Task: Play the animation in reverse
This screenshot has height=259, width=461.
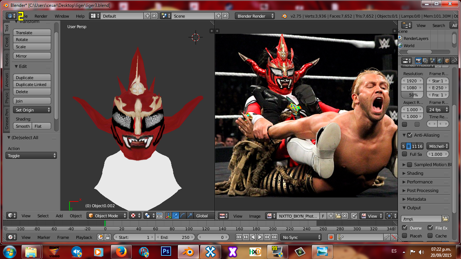Action: (253, 237)
